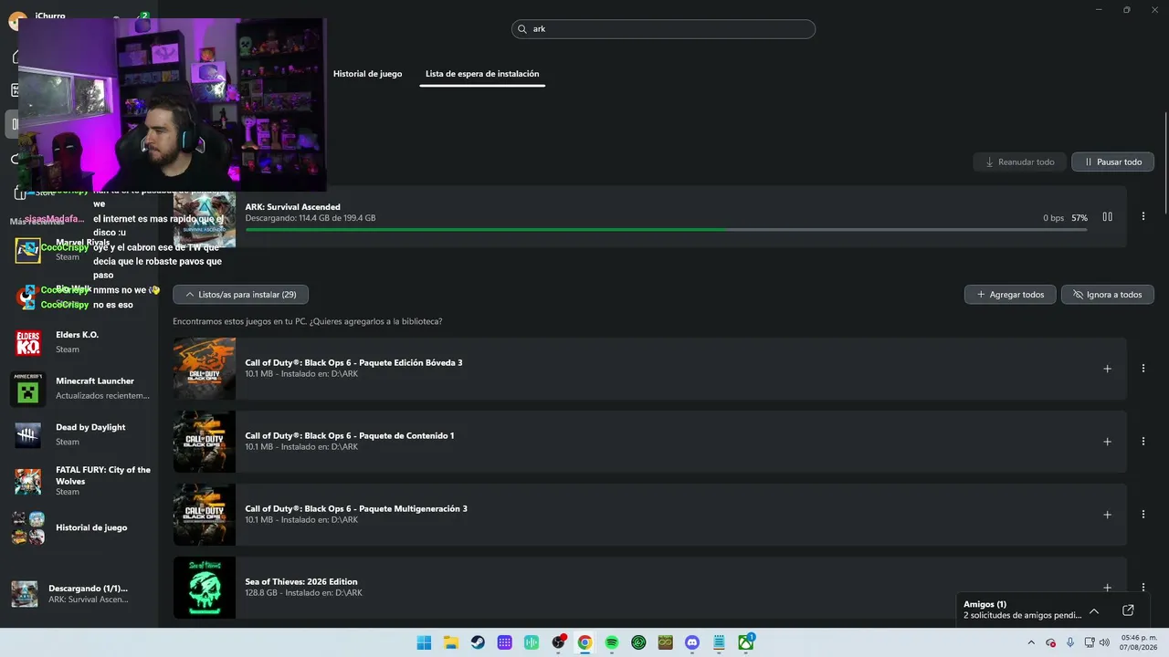Click Agregar todos button
Viewport: 1169px width, 657px height.
[1010, 295]
